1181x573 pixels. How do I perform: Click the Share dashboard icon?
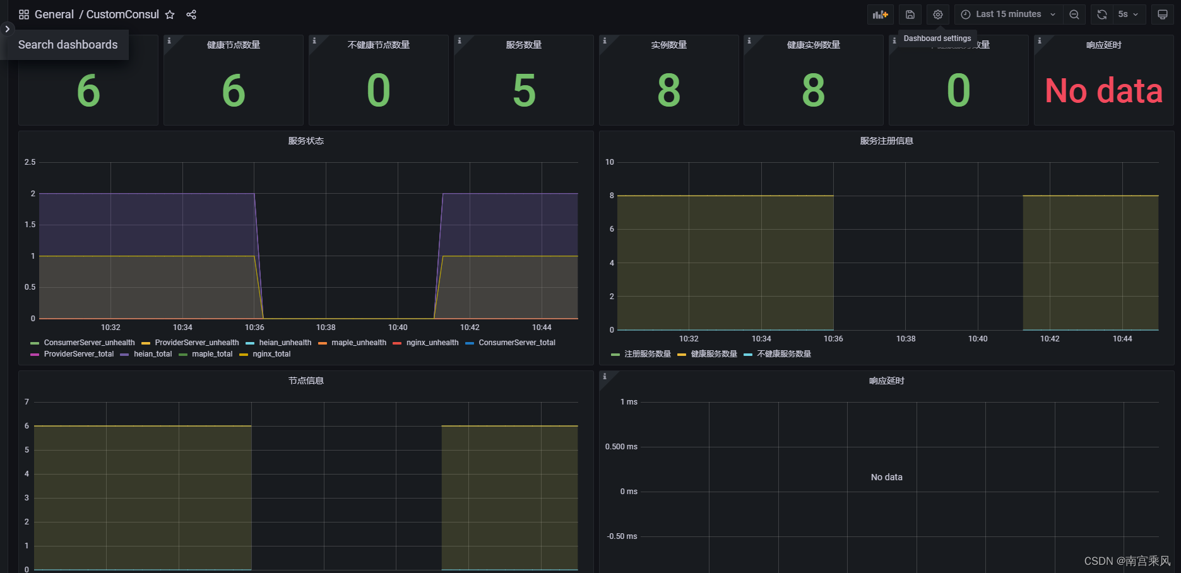(x=191, y=15)
